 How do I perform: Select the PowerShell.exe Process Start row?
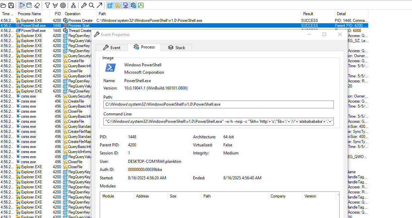pyautogui.click(x=184, y=26)
